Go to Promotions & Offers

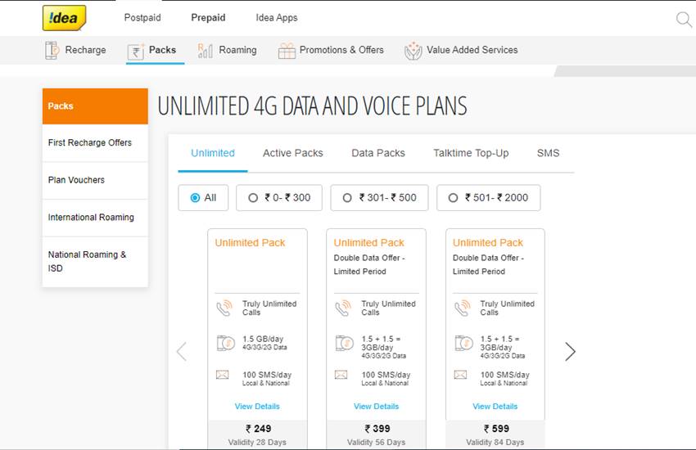[341, 50]
